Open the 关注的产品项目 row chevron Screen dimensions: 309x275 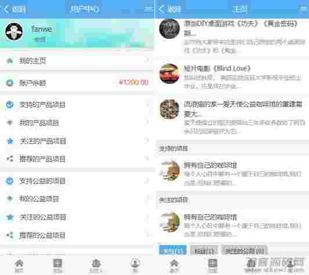147,141
